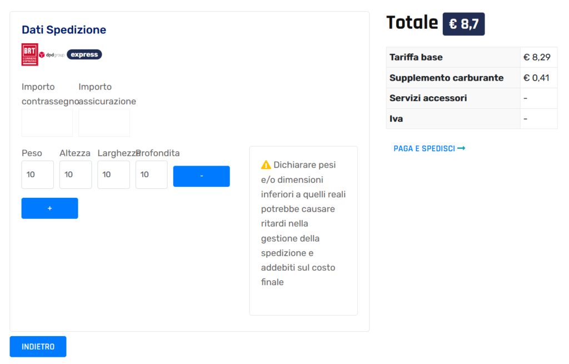Image resolution: width=569 pixels, height=364 pixels.
Task: Click the express badge icon
Action: (x=84, y=54)
